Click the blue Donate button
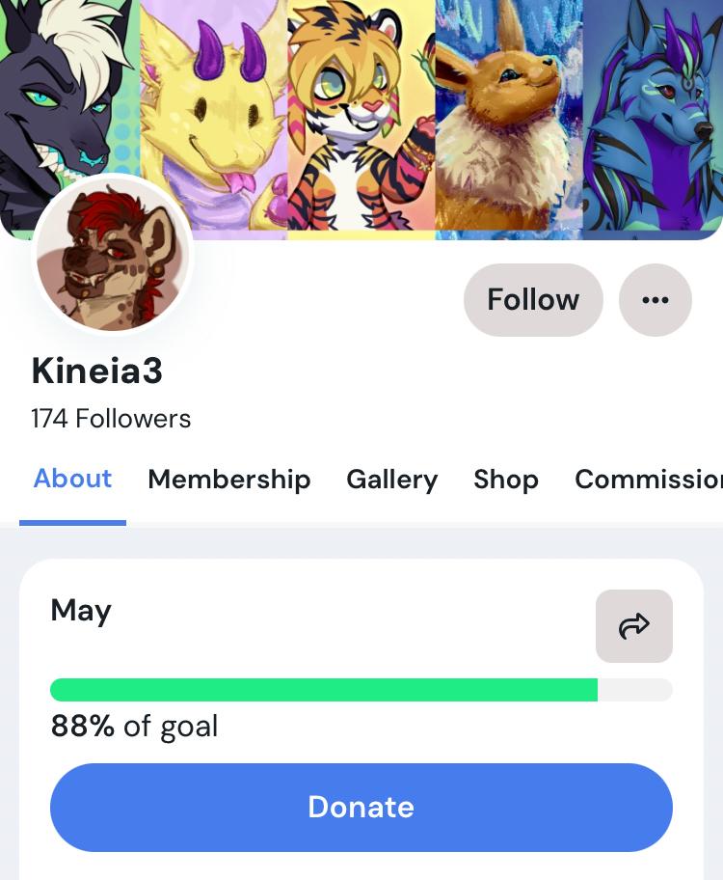This screenshot has height=880, width=723. [361, 807]
